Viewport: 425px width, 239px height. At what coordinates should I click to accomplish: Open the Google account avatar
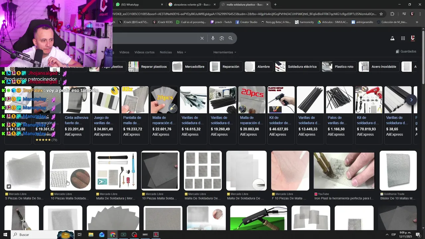coord(413,38)
